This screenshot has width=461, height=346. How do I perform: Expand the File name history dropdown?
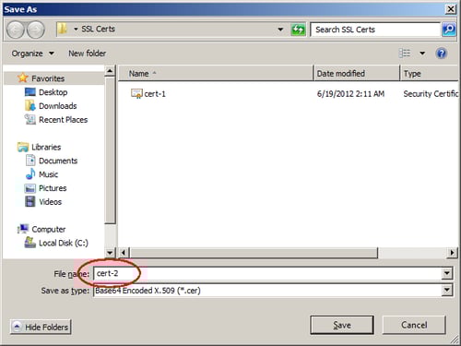[447, 273]
